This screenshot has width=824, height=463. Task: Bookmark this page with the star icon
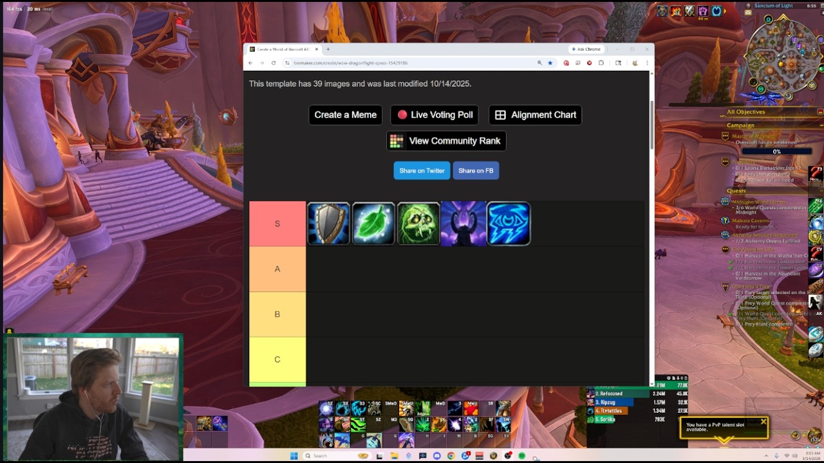tap(550, 63)
